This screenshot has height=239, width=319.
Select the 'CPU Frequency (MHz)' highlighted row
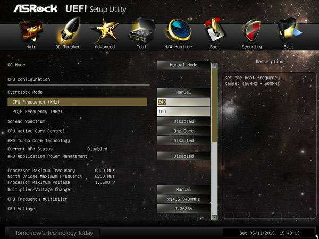(x=77, y=102)
